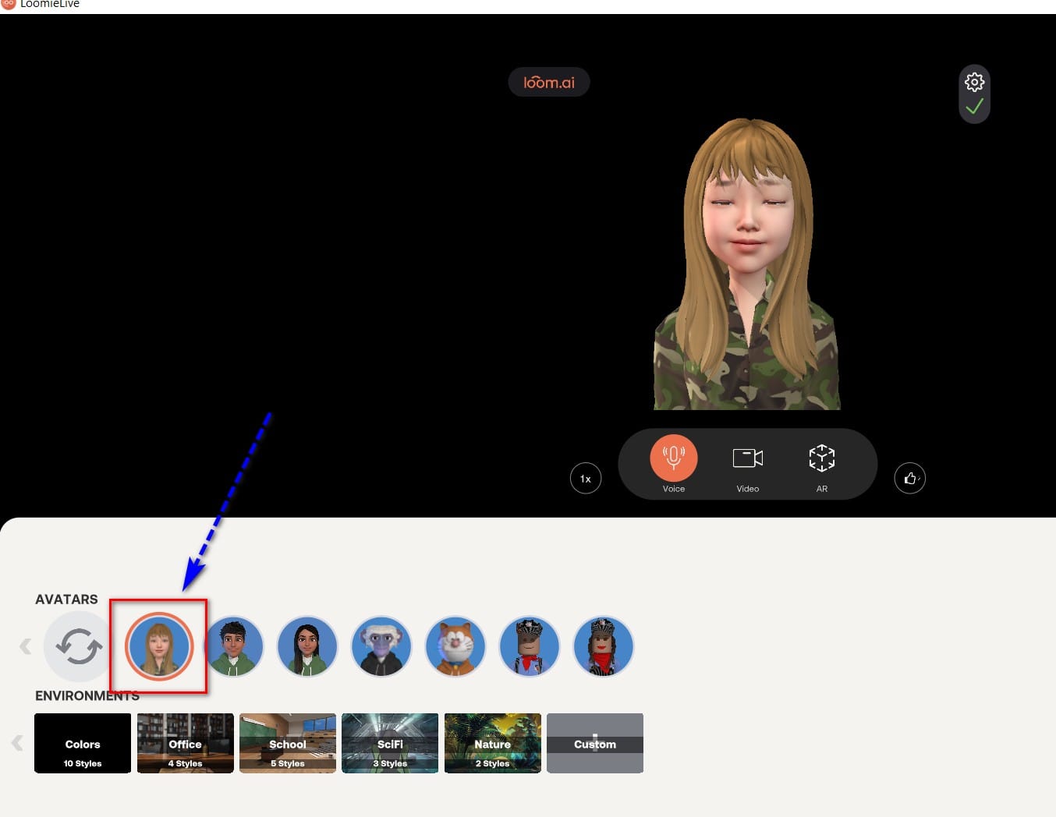Expand the avatars list left chevron
Viewport: 1056px width, 817px height.
[x=26, y=646]
